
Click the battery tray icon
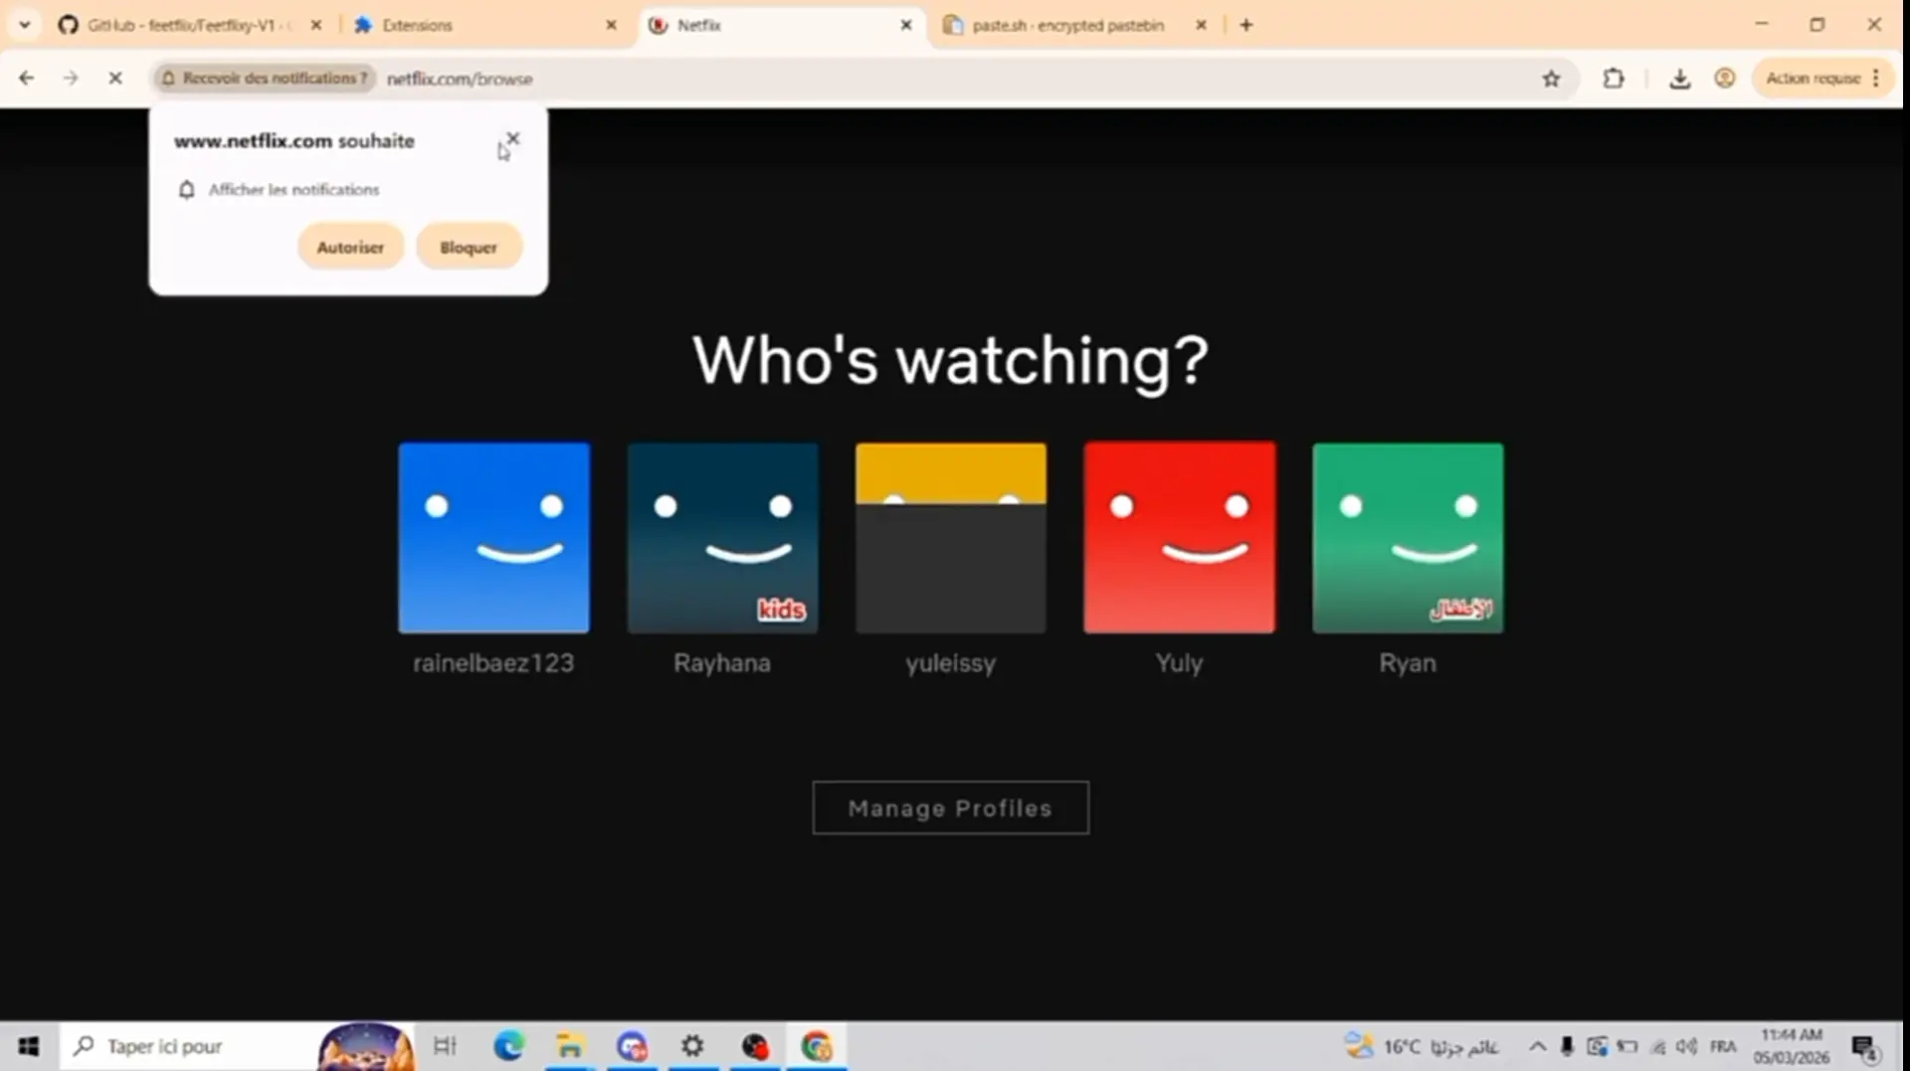click(x=1627, y=1046)
